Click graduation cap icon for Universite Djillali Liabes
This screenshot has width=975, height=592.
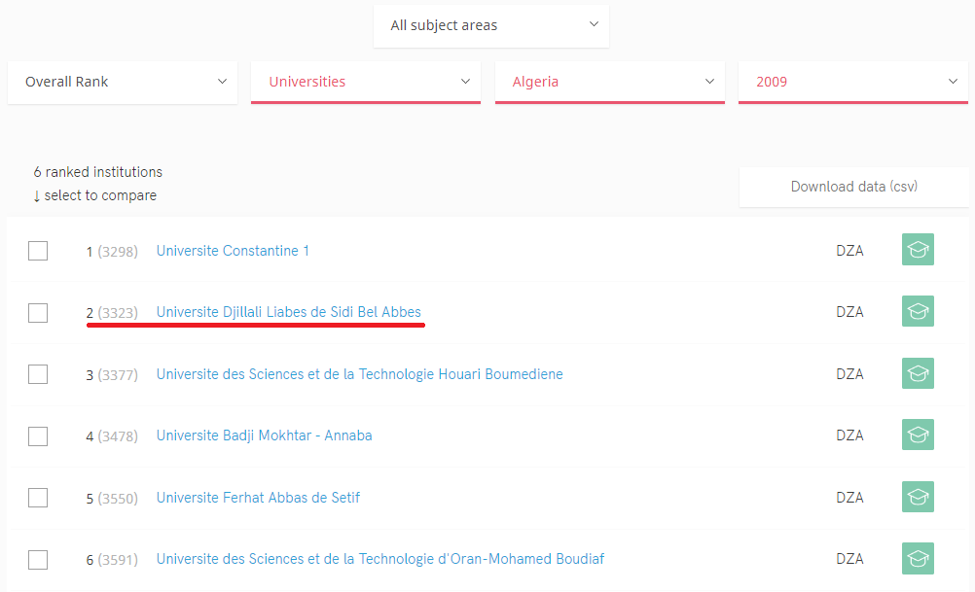(918, 311)
